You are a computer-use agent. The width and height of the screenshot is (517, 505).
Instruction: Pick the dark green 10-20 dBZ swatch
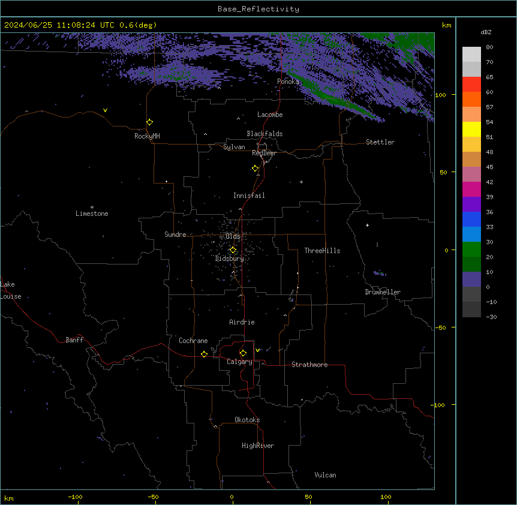[471, 264]
